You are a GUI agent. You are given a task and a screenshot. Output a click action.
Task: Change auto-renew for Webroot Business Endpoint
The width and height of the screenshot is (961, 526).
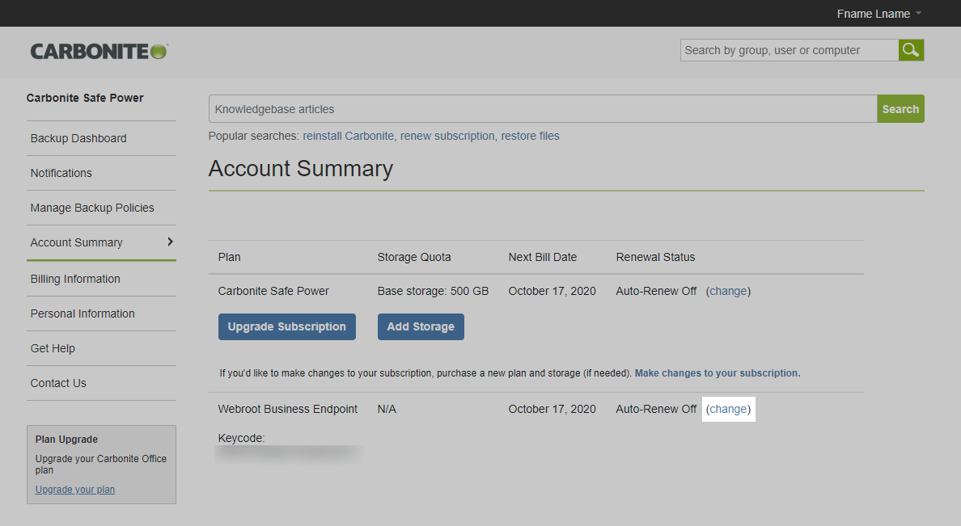[728, 409]
